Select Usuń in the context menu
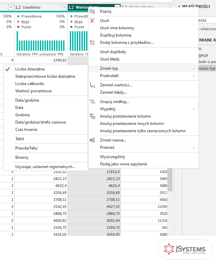 [143, 21]
